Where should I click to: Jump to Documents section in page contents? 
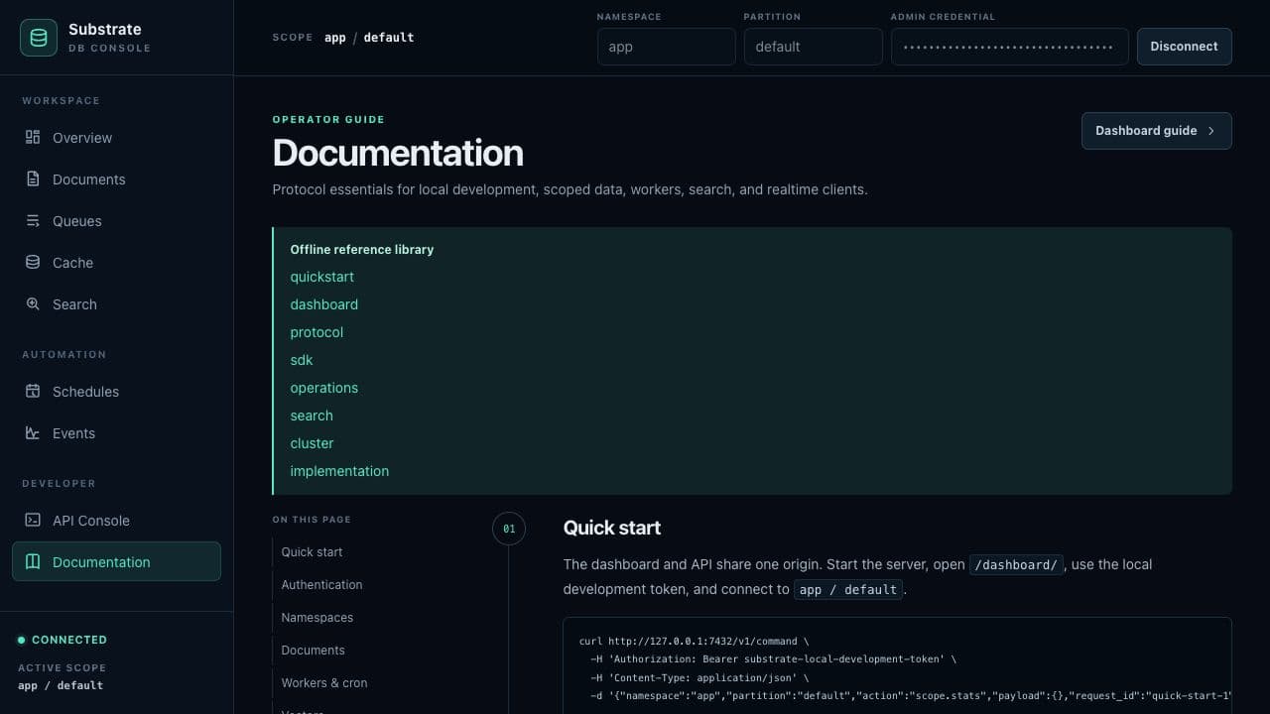pyautogui.click(x=313, y=651)
